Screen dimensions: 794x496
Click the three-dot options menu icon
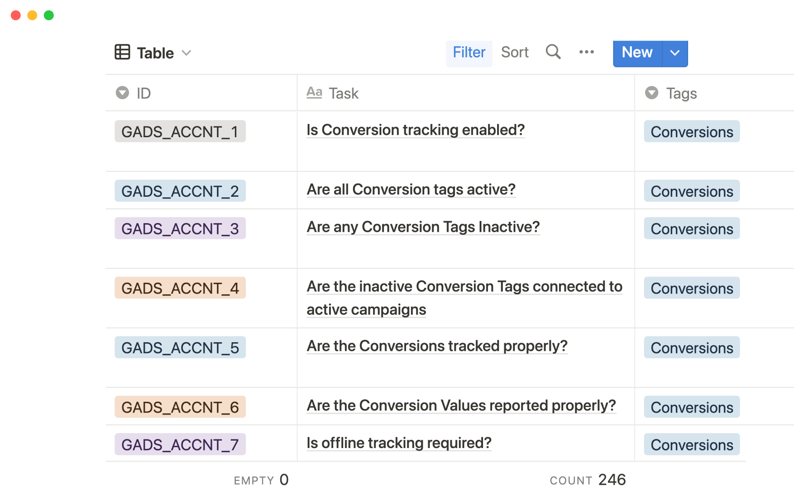click(586, 52)
